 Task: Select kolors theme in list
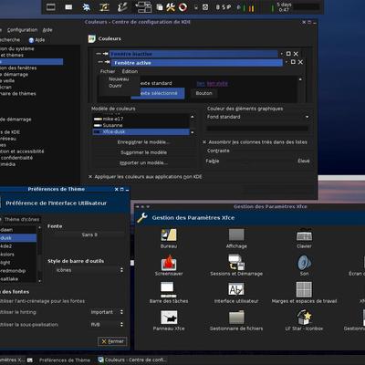pyautogui.click(x=18, y=255)
